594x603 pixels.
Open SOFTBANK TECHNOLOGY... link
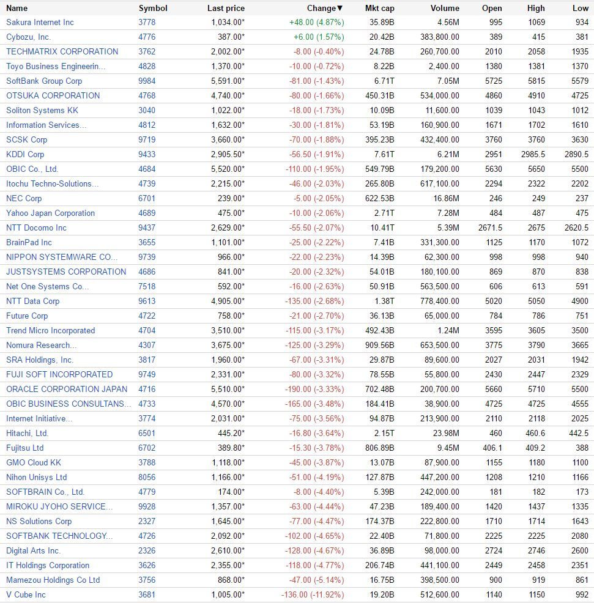(x=59, y=536)
